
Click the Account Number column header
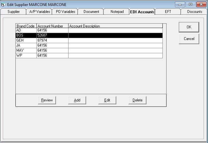click(x=52, y=26)
